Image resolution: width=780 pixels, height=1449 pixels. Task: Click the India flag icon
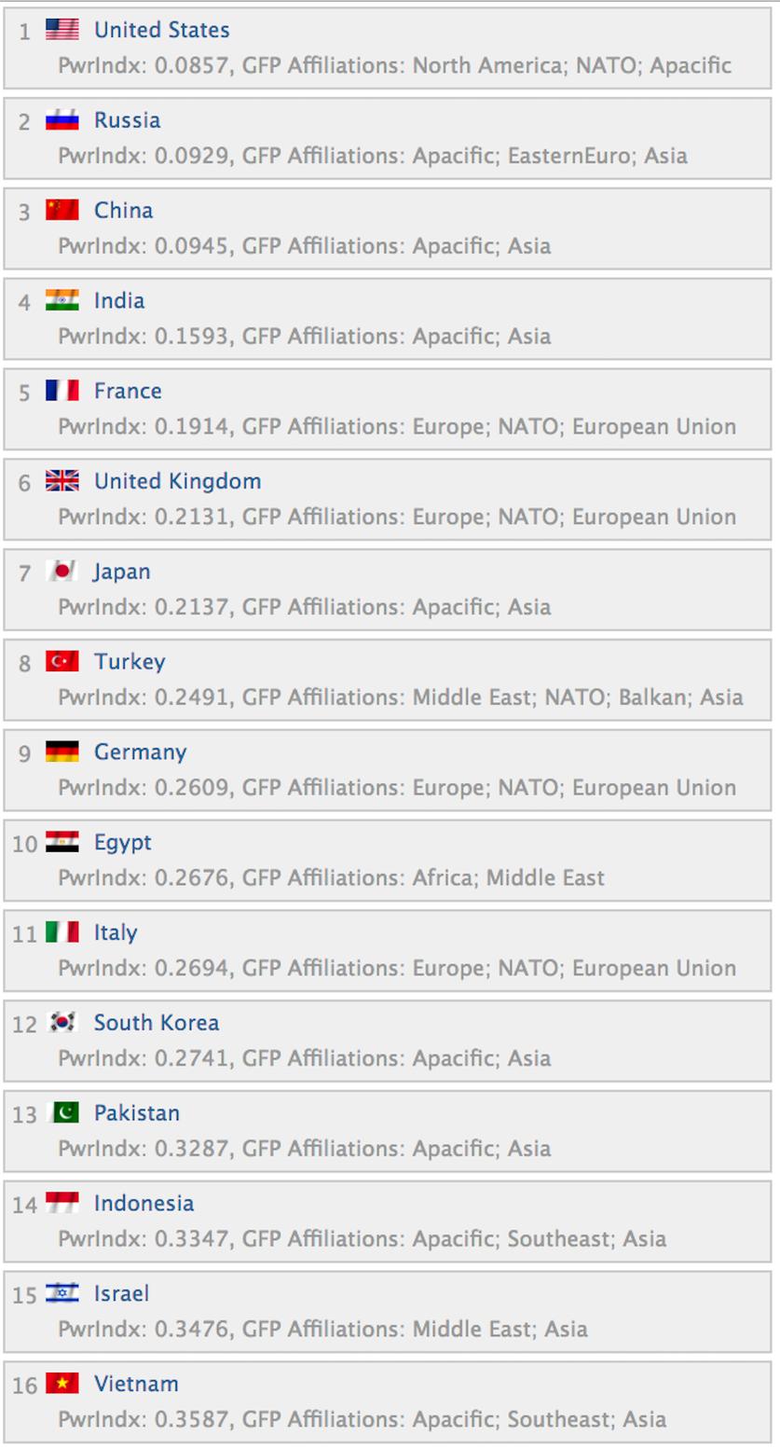pos(62,300)
